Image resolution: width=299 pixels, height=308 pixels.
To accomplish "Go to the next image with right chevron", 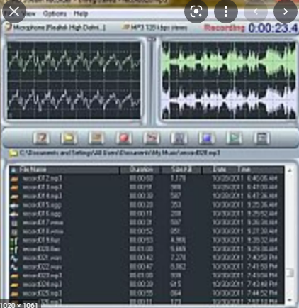I will (286, 11).
